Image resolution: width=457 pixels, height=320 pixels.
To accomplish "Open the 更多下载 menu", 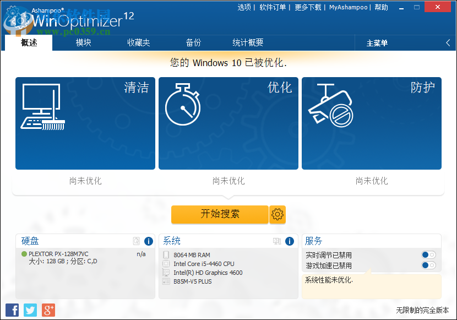I will point(308,7).
